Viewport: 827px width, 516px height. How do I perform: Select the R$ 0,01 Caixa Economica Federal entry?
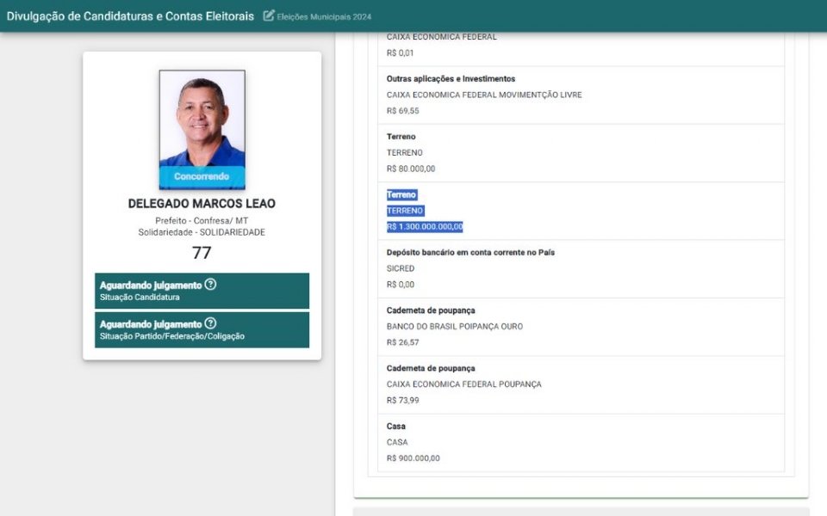[575, 46]
